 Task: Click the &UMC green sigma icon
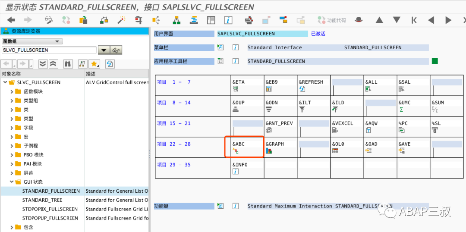[x=402, y=110]
